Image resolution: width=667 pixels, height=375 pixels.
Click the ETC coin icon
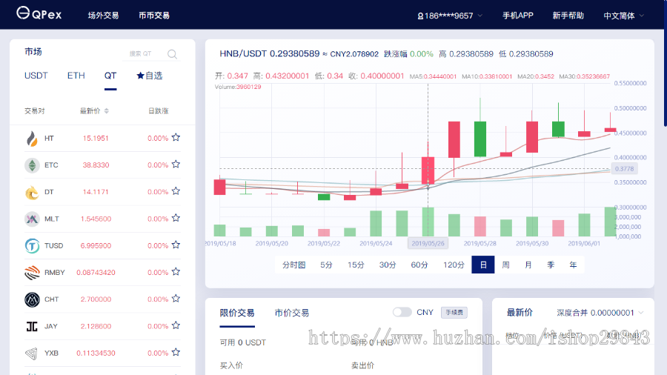(x=32, y=165)
